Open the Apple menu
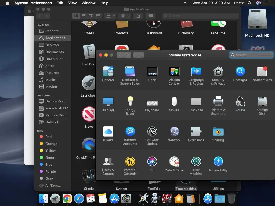 tap(7, 3)
